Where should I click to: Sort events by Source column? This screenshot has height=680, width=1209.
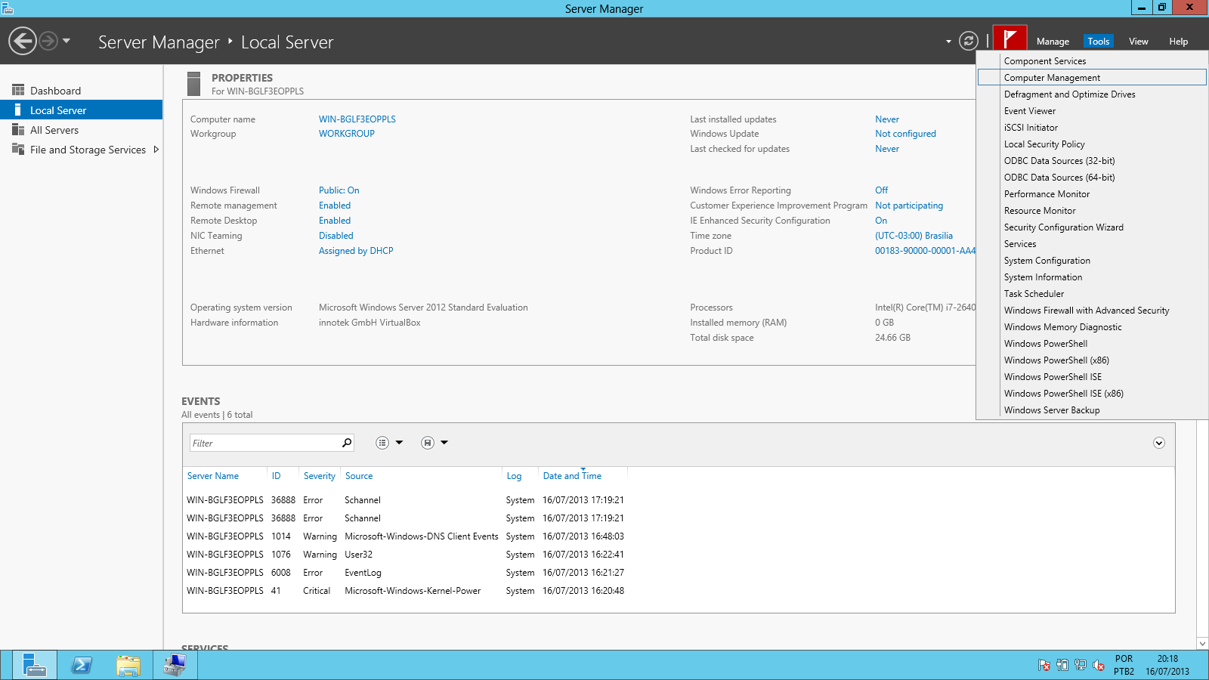point(359,476)
